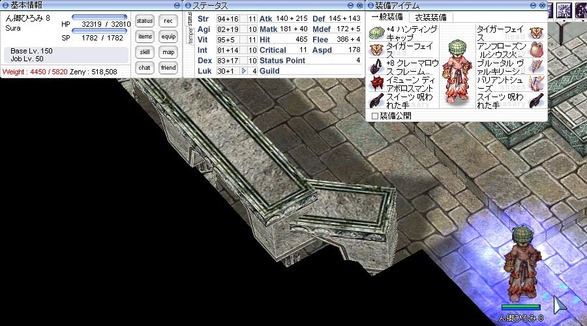Enable the 装備公開 checkbox
587x326 pixels.
(x=375, y=116)
